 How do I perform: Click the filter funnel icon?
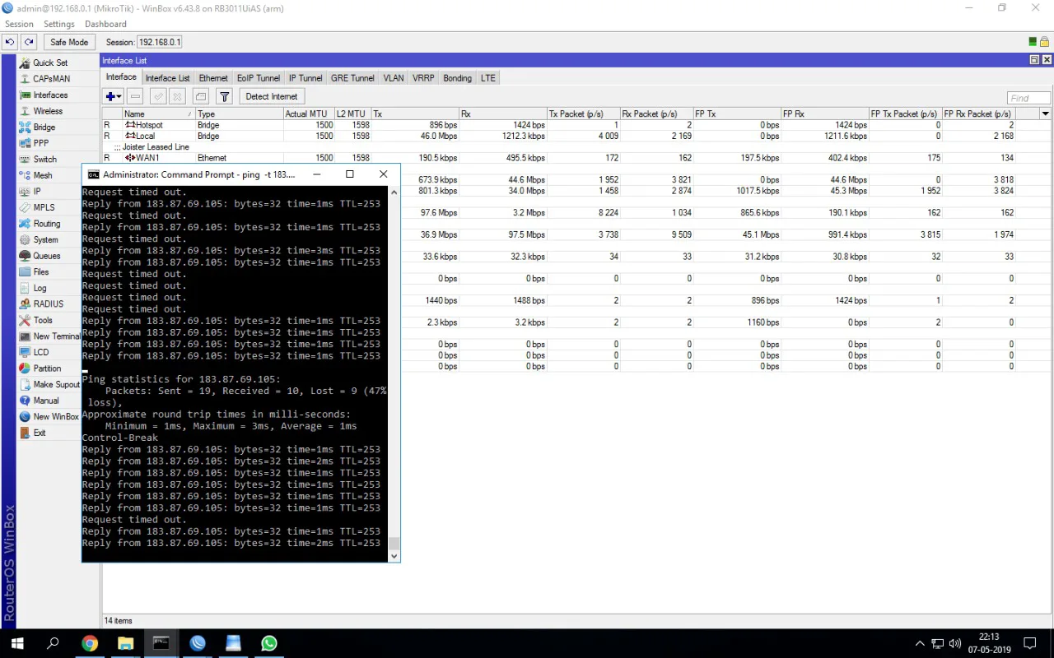[224, 96]
